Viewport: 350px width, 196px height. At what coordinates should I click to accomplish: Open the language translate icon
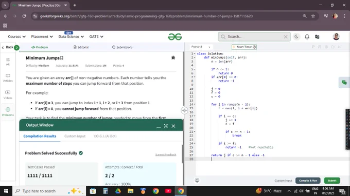point(317,37)
